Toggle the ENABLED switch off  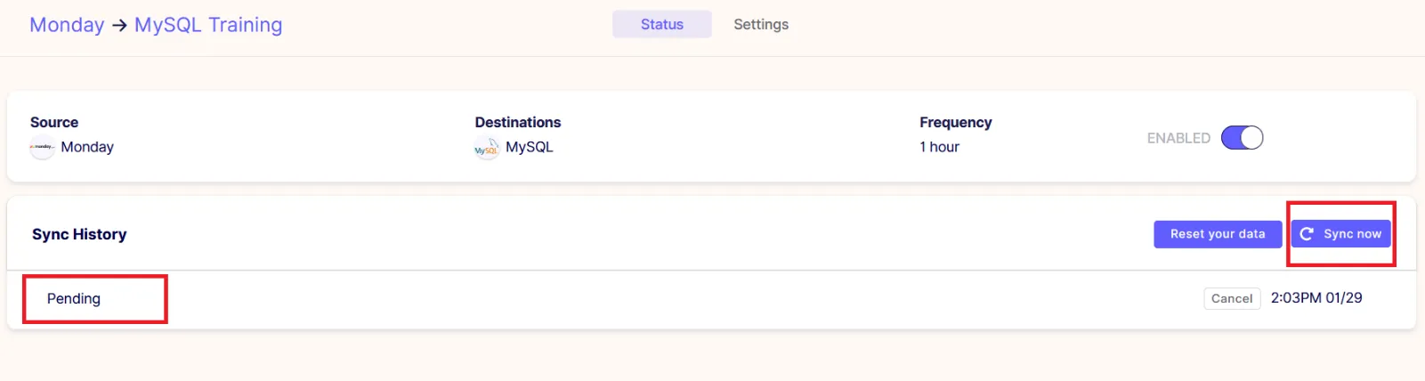pyautogui.click(x=1242, y=138)
